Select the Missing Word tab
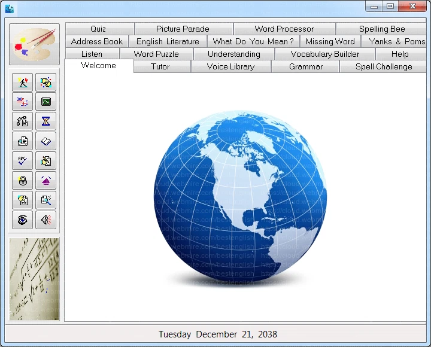431x347 pixels. (x=330, y=41)
